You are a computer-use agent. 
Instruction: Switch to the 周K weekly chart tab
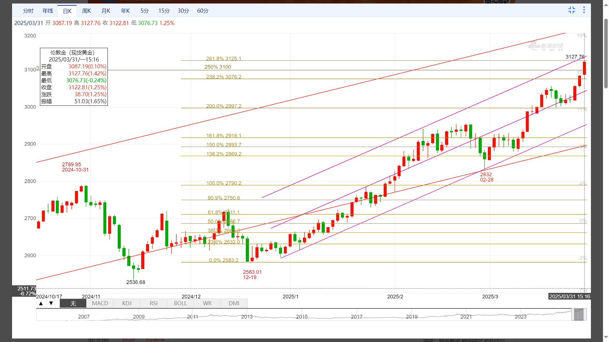(x=86, y=11)
